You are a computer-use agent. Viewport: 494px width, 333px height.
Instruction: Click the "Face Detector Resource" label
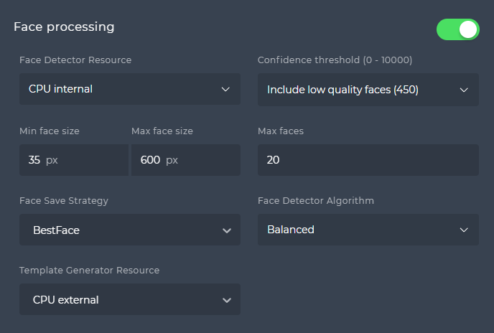tap(75, 60)
